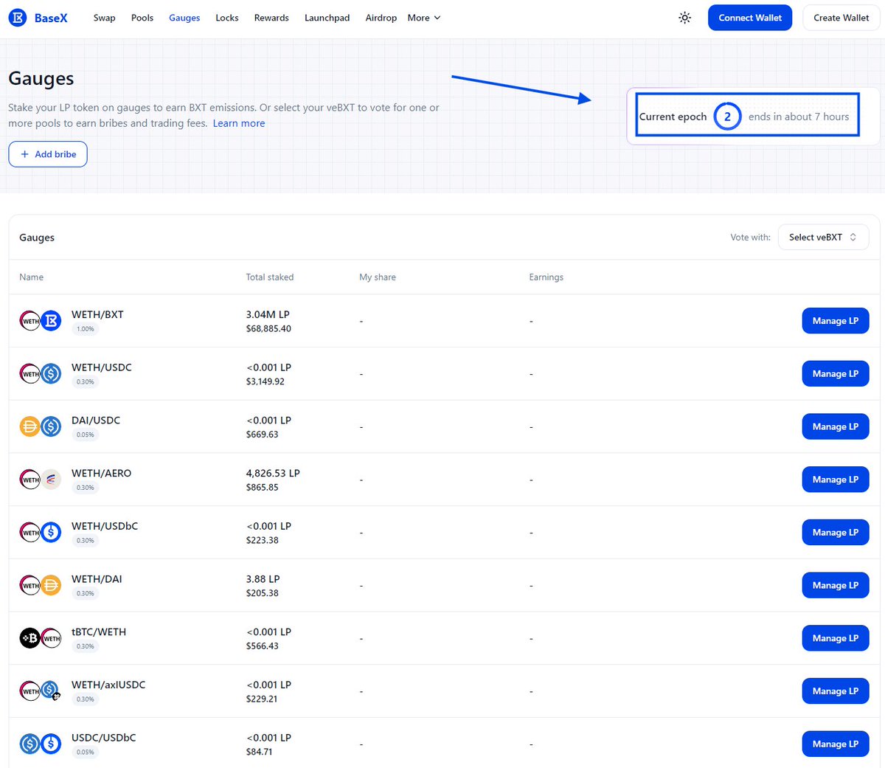Click the 3.88 LP amount
The width and height of the screenshot is (885, 768).
click(263, 579)
